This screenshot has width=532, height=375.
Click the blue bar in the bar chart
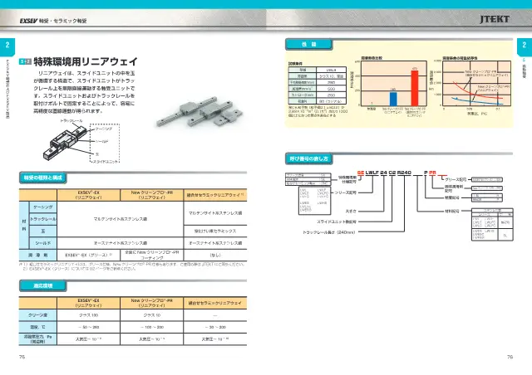393,99
